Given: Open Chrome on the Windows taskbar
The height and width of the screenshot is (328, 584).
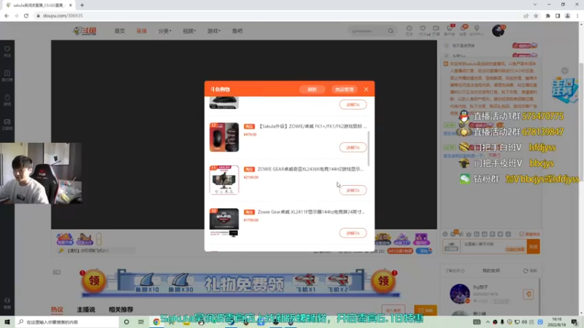Looking at the screenshot, I should click(x=156, y=321).
